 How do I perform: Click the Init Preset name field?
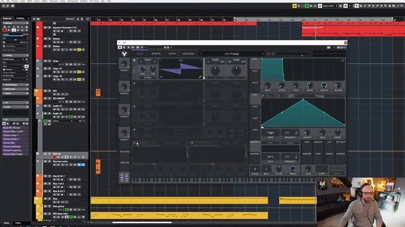click(x=232, y=54)
